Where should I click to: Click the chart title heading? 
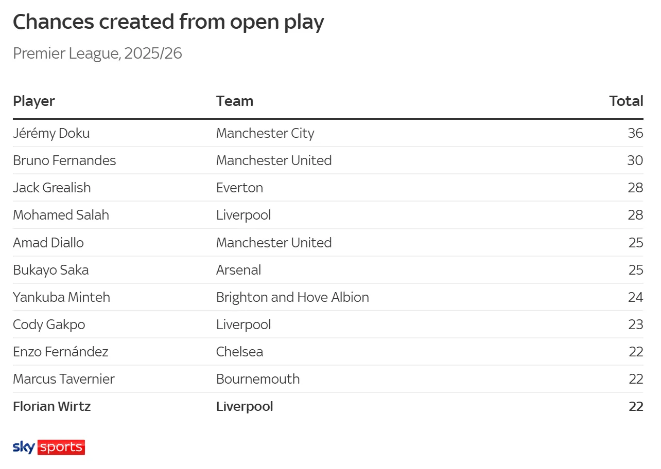click(168, 22)
